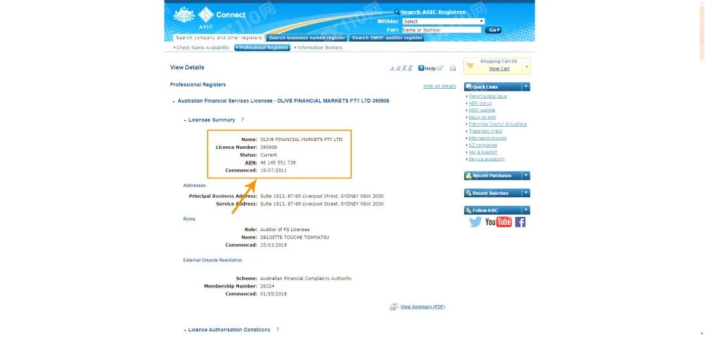Click Hide all details link
The height and width of the screenshot is (337, 705).
click(x=439, y=86)
